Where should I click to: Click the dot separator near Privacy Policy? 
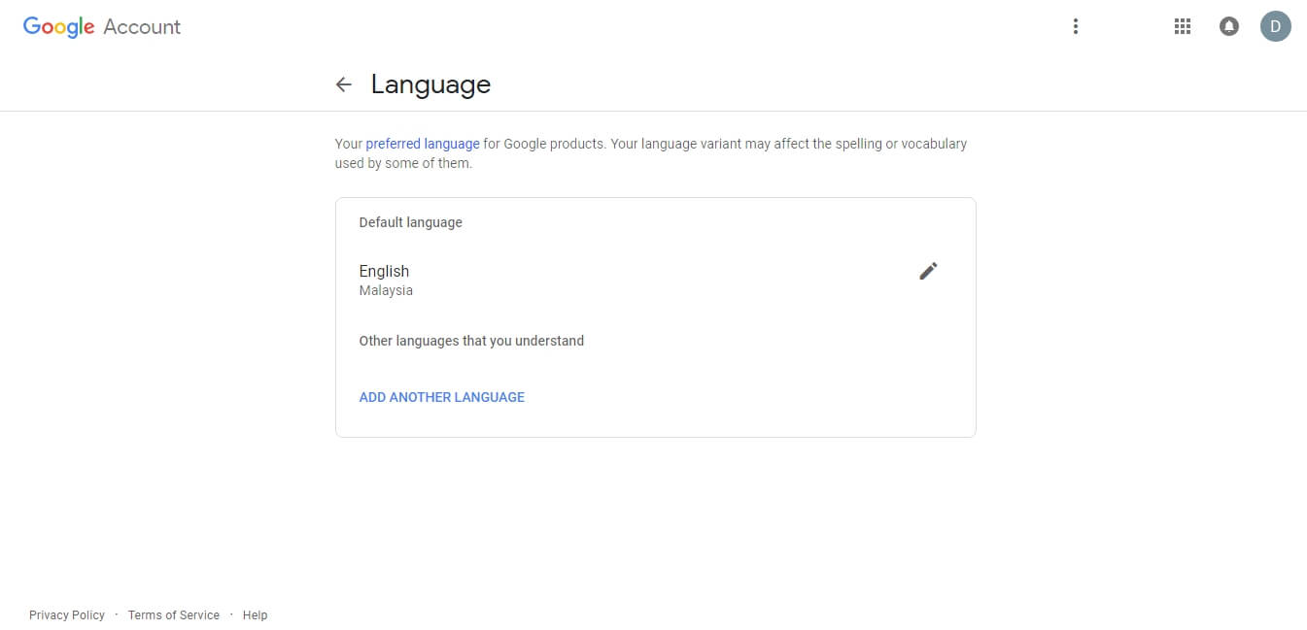(x=117, y=614)
